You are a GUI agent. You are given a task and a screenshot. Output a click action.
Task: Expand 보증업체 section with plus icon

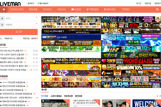click(x=37, y=76)
